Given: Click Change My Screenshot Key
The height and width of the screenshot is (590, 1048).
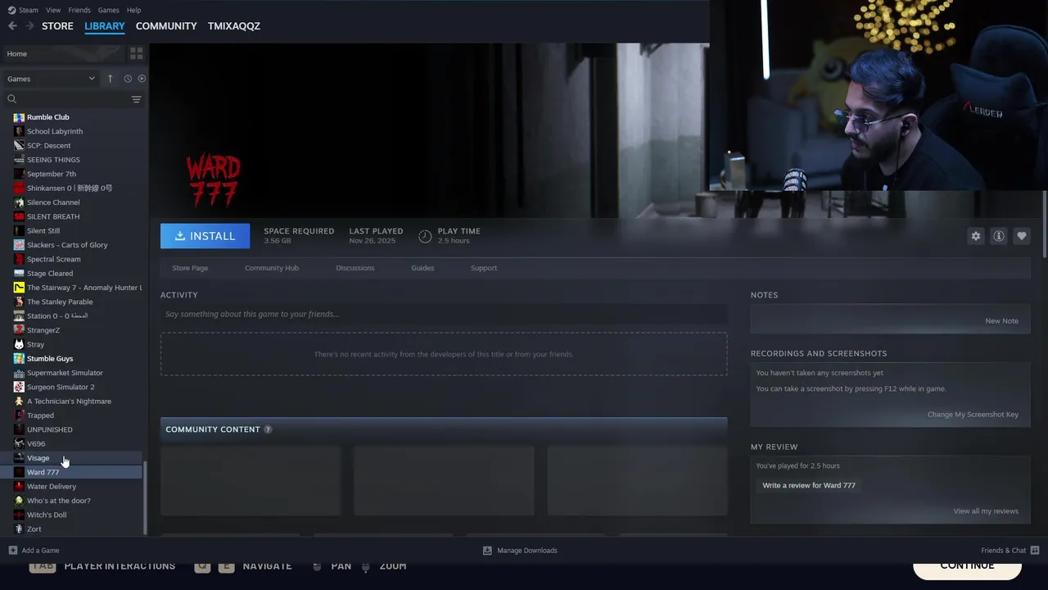Looking at the screenshot, I should point(973,415).
